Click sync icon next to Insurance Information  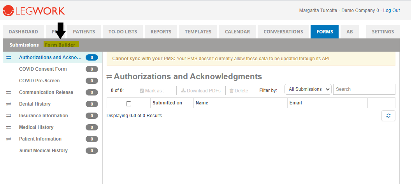click(9, 116)
